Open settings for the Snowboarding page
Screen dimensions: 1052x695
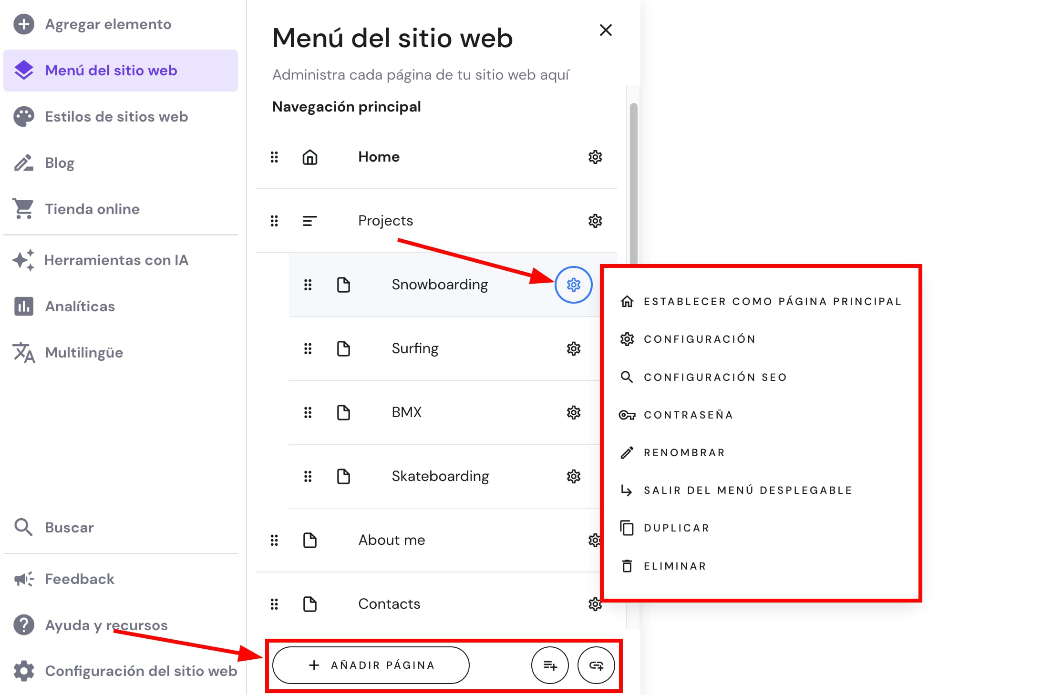coord(575,284)
